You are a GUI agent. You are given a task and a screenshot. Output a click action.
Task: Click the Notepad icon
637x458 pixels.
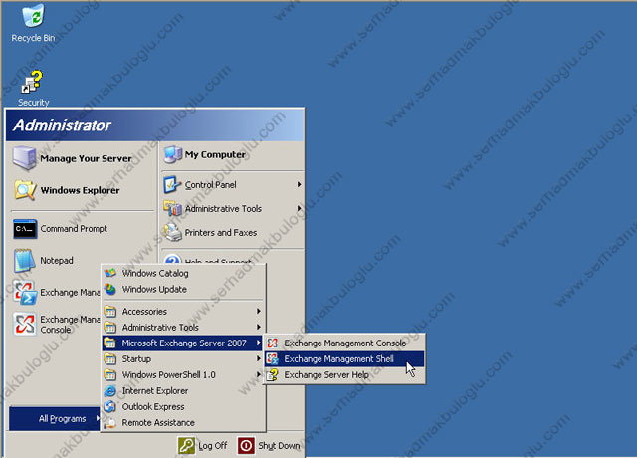24,261
